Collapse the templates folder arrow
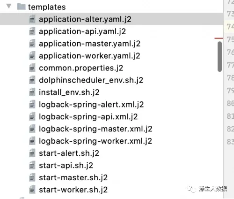 click(9, 6)
